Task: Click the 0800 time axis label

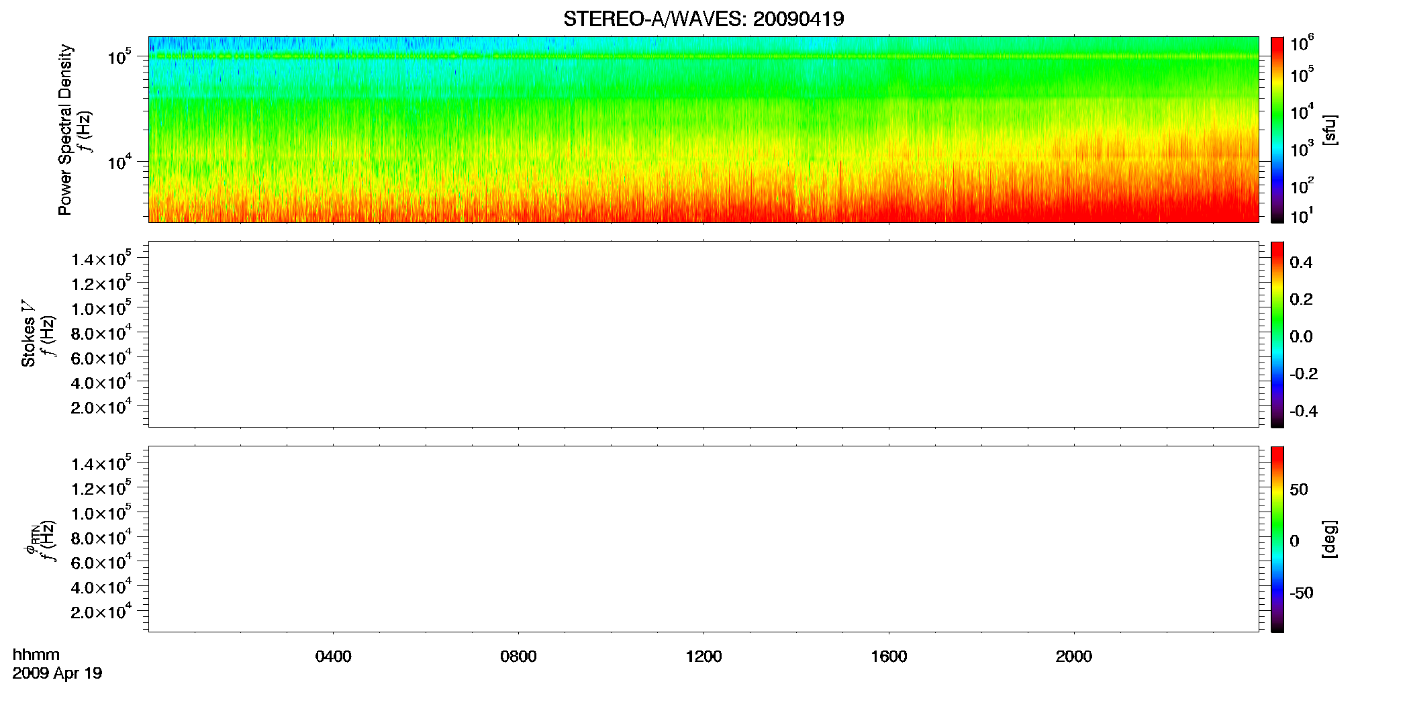Action: pyautogui.click(x=518, y=657)
